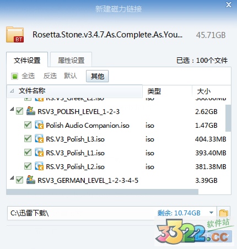Viewport: 237px width, 249px height.
Task: Select the RSV3_POLISH_LEVEL_1-2-3 folder name
Action: 79,112
